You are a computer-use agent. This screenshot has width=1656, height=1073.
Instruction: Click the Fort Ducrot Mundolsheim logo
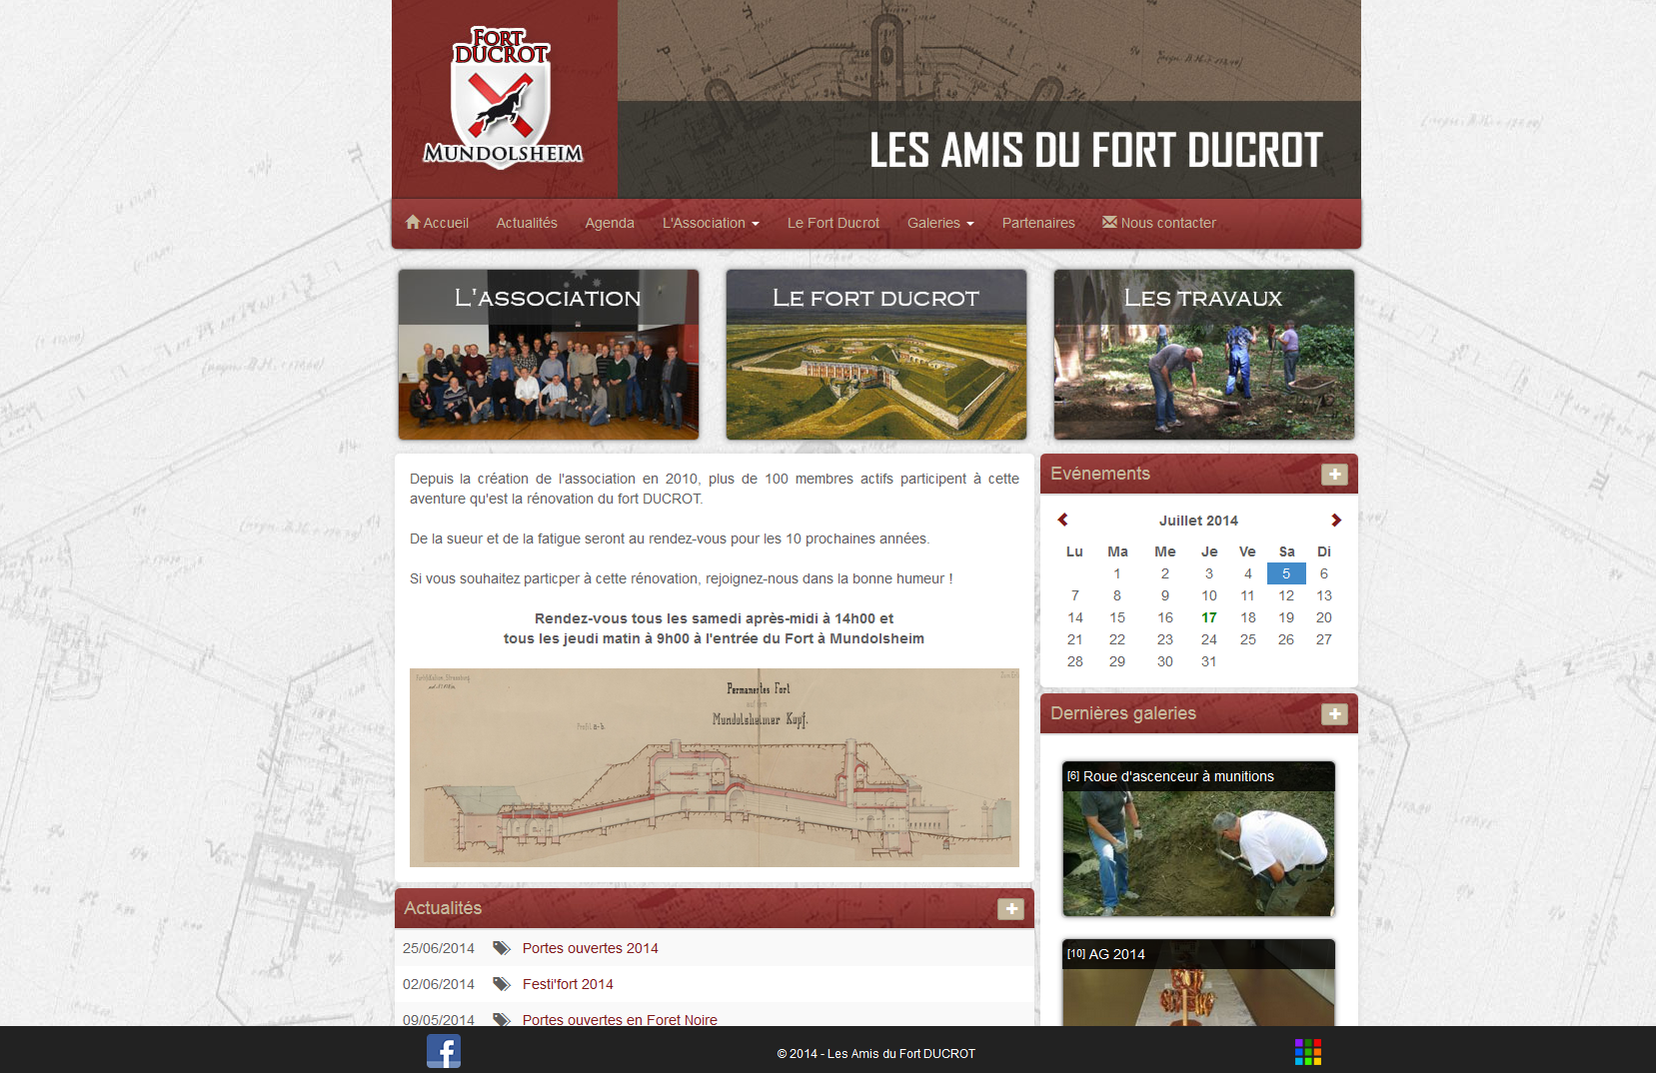pos(503,98)
